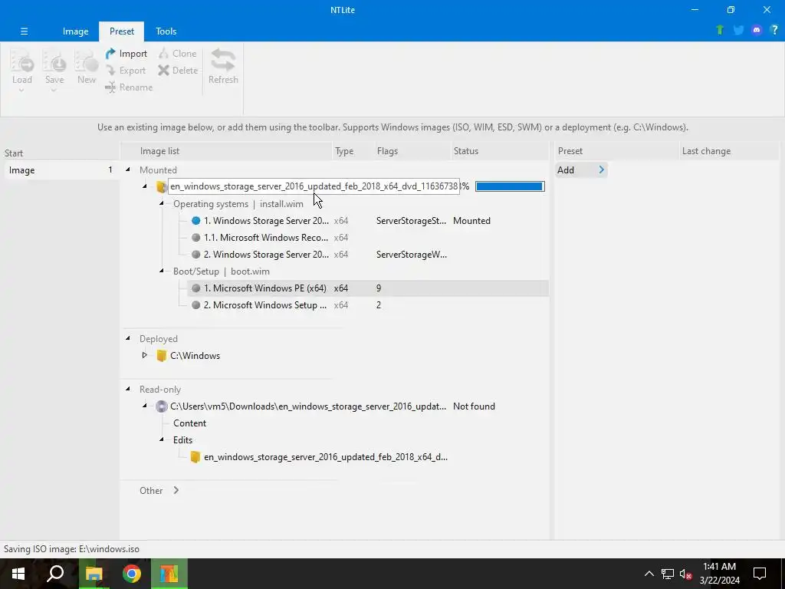Select the Content item under read-only ISO

tap(190, 423)
